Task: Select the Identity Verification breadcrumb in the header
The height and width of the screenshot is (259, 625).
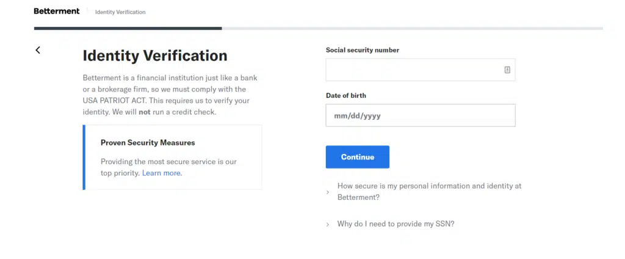Action: [120, 12]
